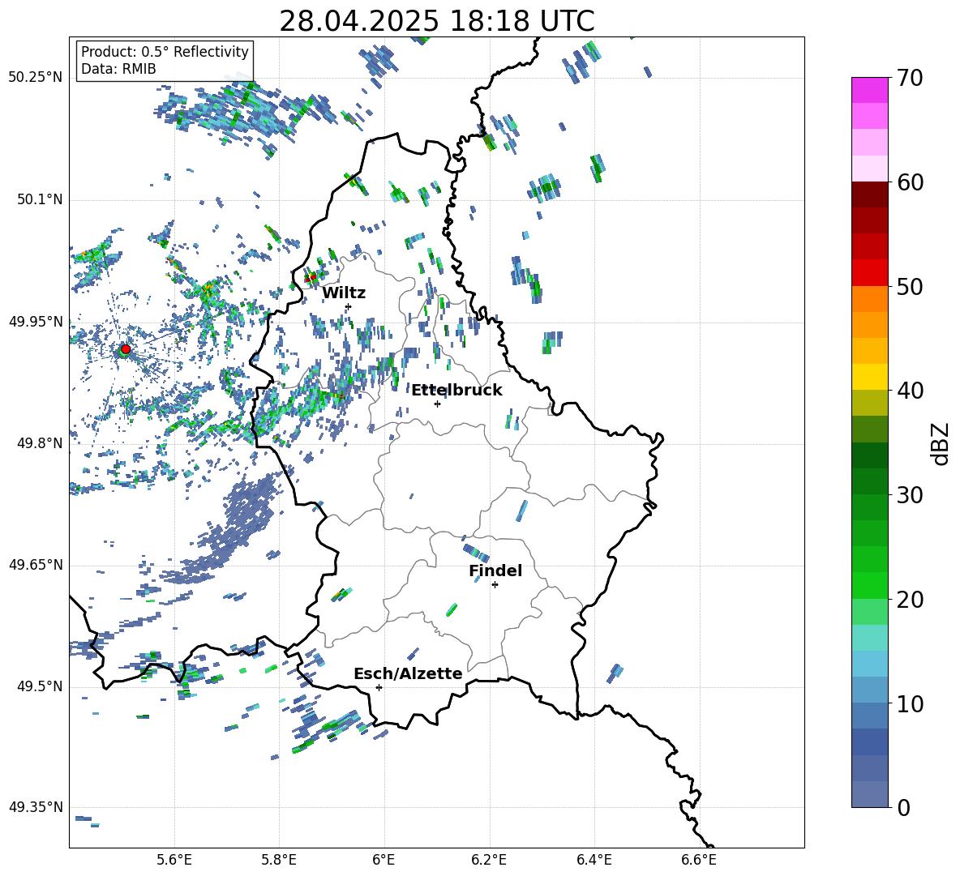Click the Ettelbruck city label
Image resolution: width=960 pixels, height=876 pixels.
point(456,391)
